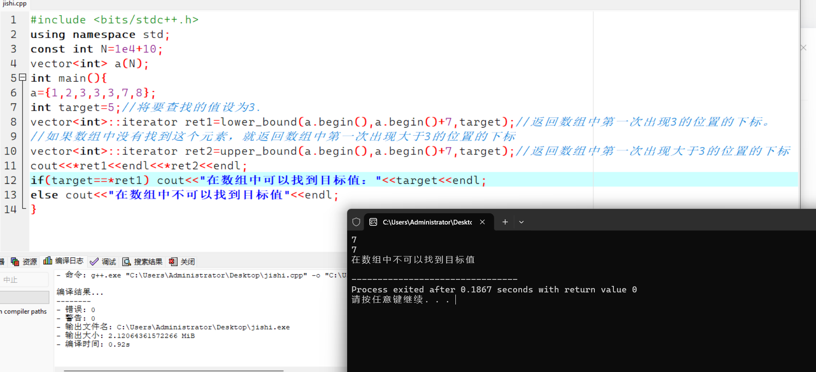816x372 pixels.
Task: Open a new terminal tab with plus
Action: coord(505,222)
